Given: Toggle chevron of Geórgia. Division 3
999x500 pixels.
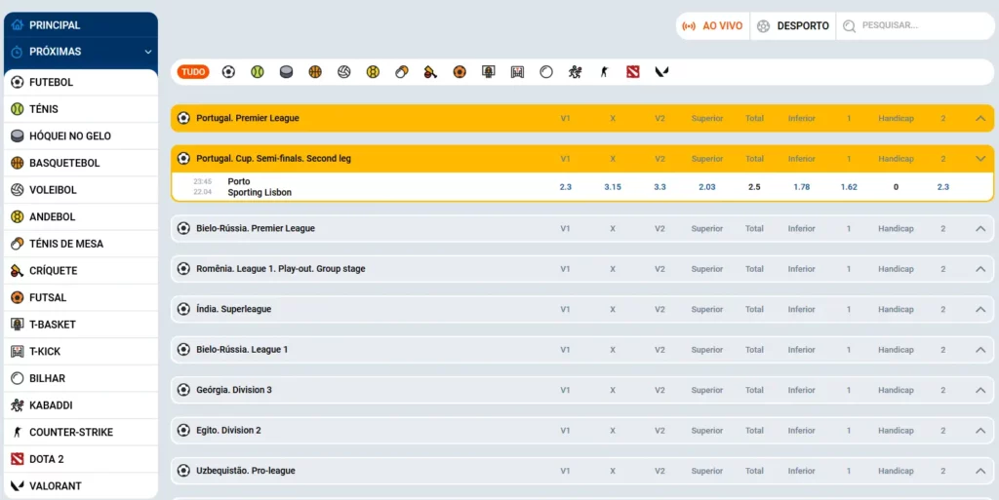Looking at the screenshot, I should [x=980, y=390].
